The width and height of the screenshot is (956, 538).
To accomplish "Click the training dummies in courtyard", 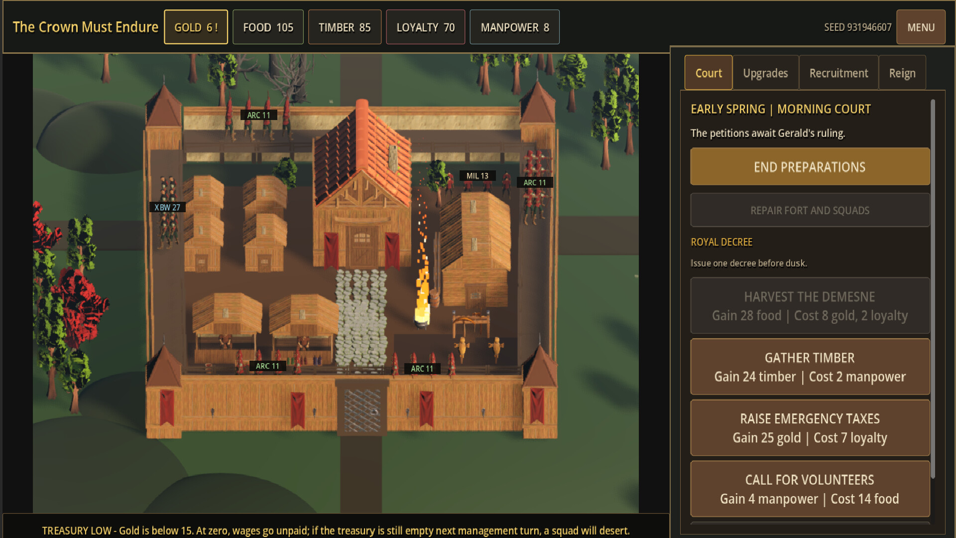I will pos(479,347).
